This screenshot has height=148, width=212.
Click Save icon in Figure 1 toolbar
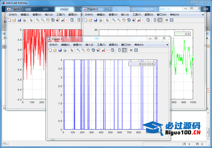[19, 20]
